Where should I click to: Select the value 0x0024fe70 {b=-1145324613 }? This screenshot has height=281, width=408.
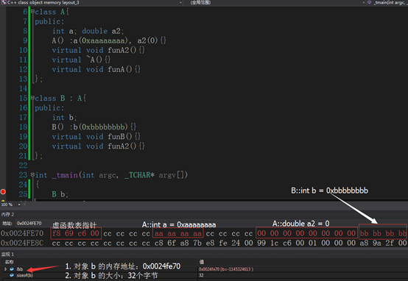pos(226,269)
